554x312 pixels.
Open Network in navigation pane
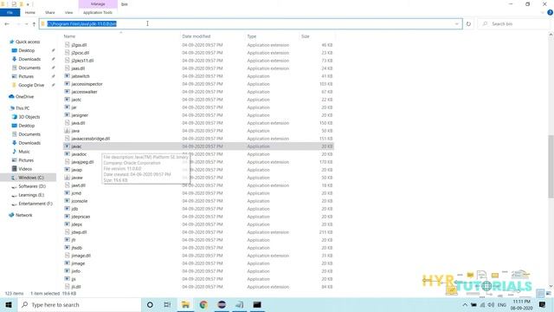click(23, 215)
